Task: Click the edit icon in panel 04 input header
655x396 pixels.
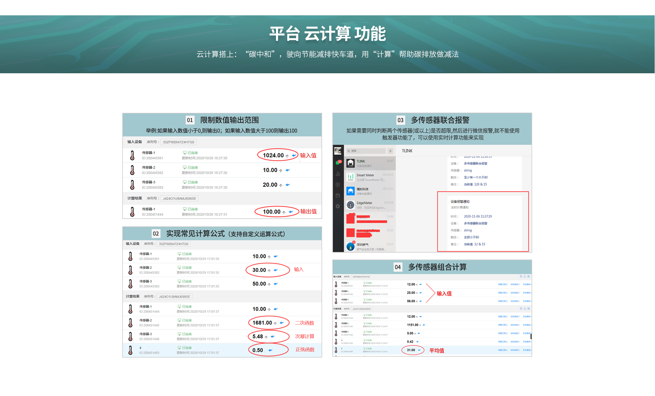Action: click(528, 277)
